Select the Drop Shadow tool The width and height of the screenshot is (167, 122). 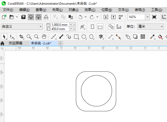[x=135, y=37]
